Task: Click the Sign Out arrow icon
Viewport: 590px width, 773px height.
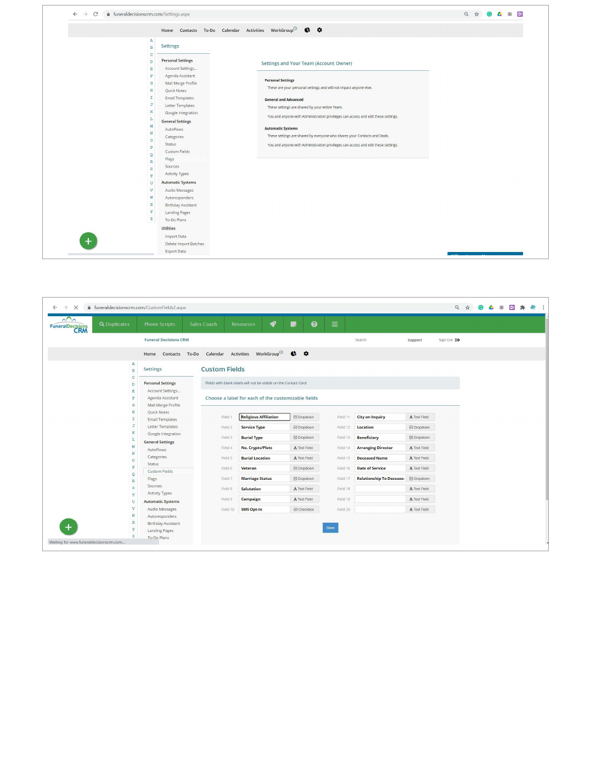Action: [458, 340]
